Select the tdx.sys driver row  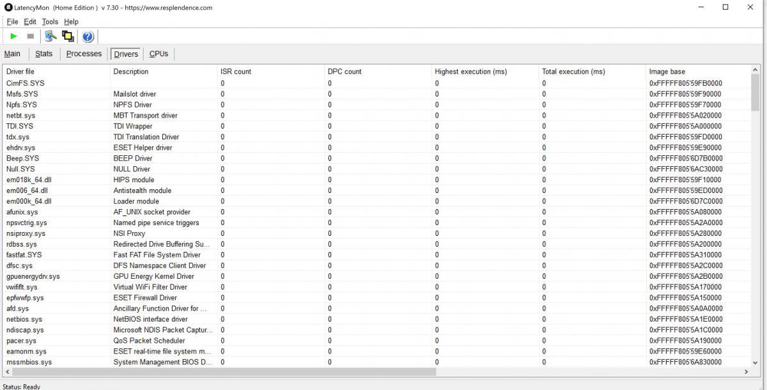pos(377,137)
